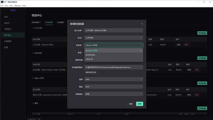The height and width of the screenshot is (120, 213).
Task: Open the 质量预设 dropdown showing 标准
Action: point(114,94)
